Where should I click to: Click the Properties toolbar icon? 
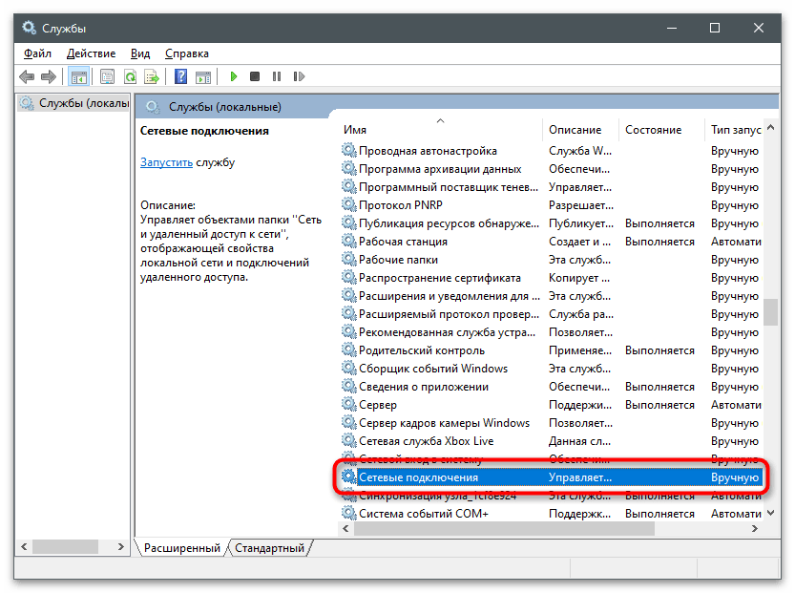tap(107, 76)
